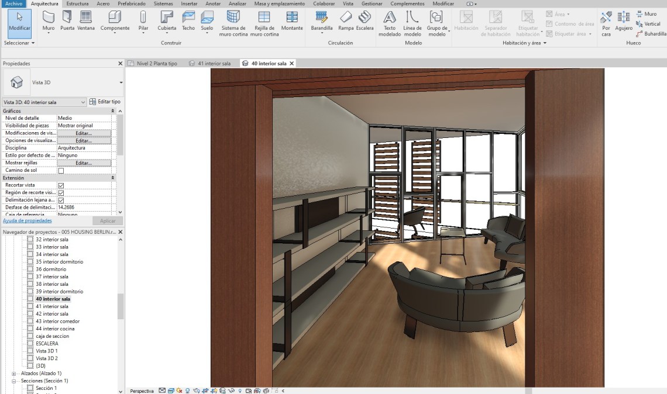The image size is (667, 394).
Task: Open the Vista 3D type selector dropdown
Action: [121, 83]
